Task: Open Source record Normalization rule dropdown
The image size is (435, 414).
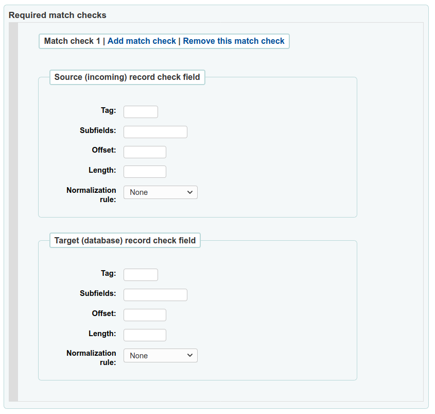Action: tap(161, 192)
